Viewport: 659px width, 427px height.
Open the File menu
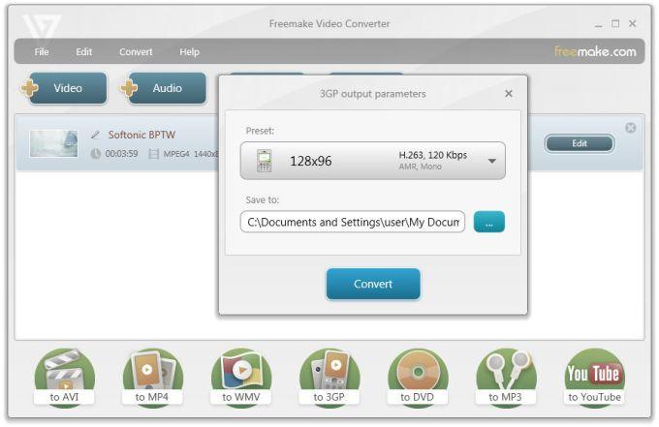pyautogui.click(x=42, y=52)
